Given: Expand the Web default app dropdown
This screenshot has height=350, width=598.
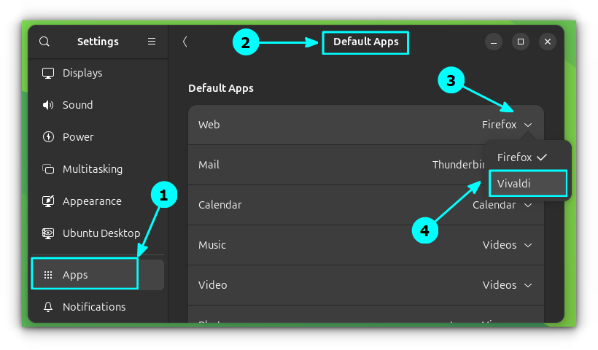Looking at the screenshot, I should (507, 125).
